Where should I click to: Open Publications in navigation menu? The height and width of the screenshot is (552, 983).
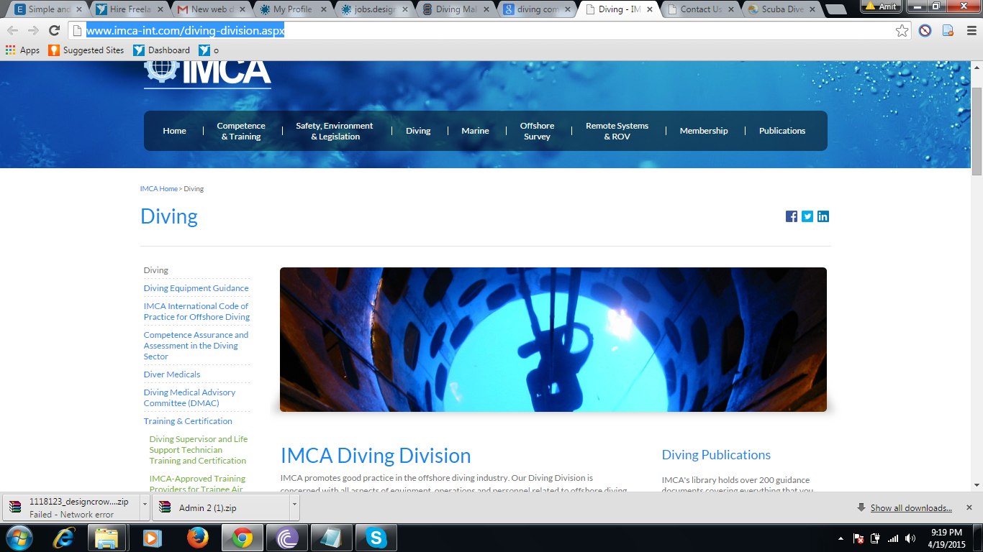pos(782,131)
